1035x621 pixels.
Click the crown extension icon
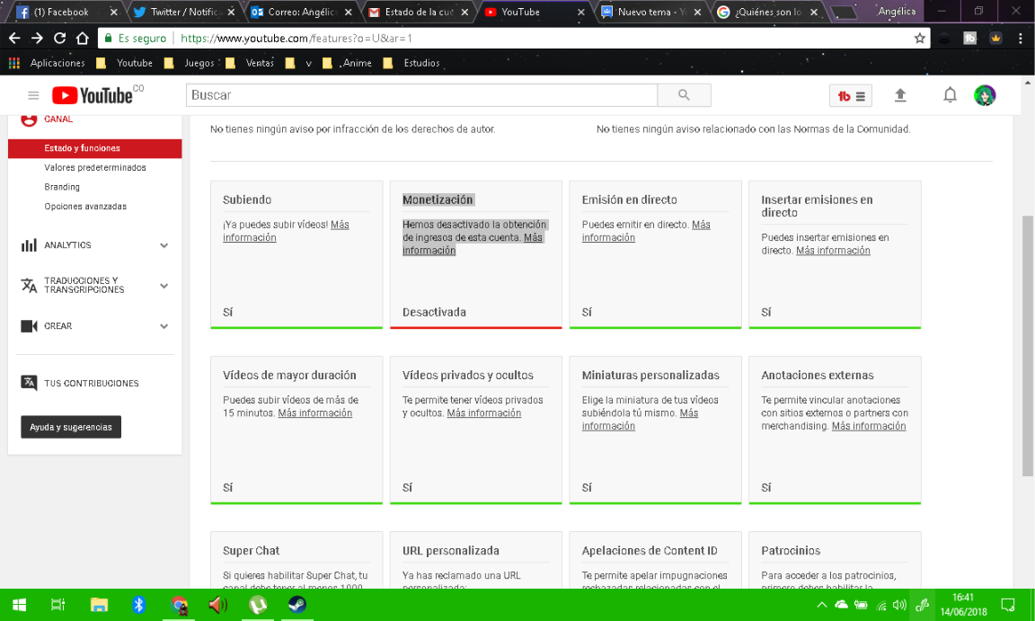tap(995, 39)
